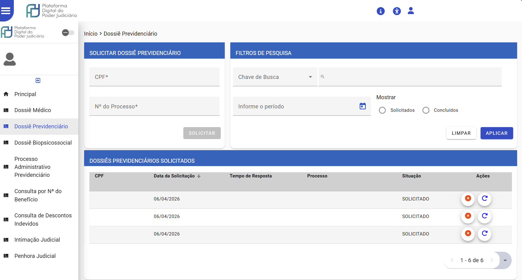Go to next page in paginator
Image resolution: width=522 pixels, height=280 pixels.
(492, 260)
